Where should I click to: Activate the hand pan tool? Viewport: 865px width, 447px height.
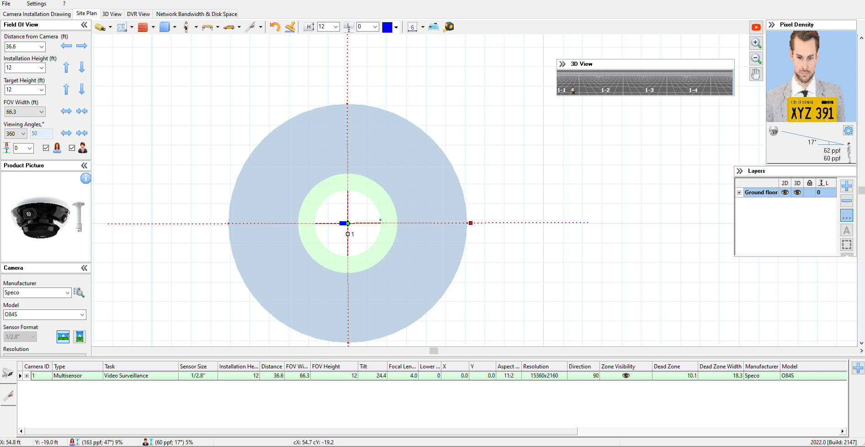click(x=756, y=74)
